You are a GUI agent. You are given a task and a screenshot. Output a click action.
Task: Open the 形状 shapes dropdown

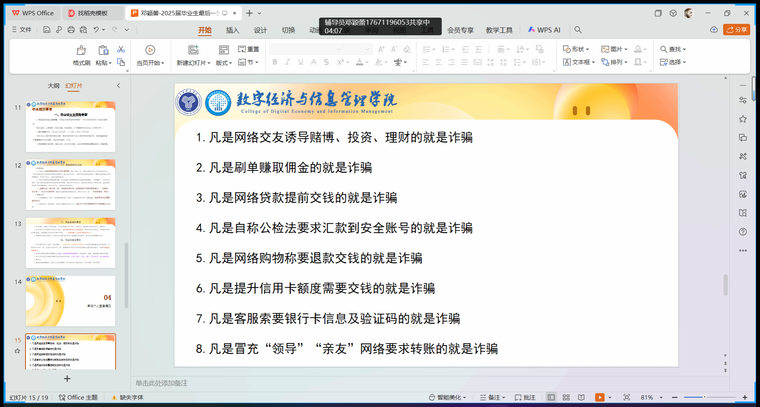pos(576,49)
